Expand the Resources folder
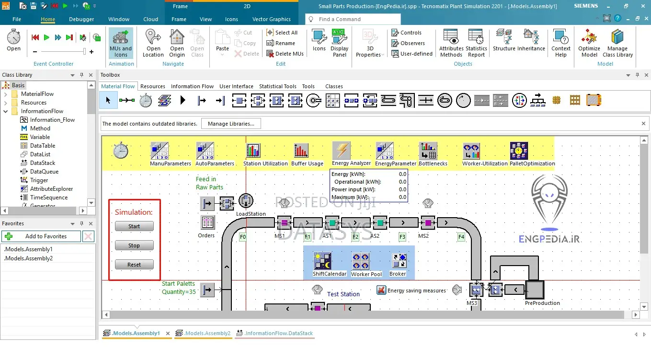651x349 pixels. tap(6, 103)
